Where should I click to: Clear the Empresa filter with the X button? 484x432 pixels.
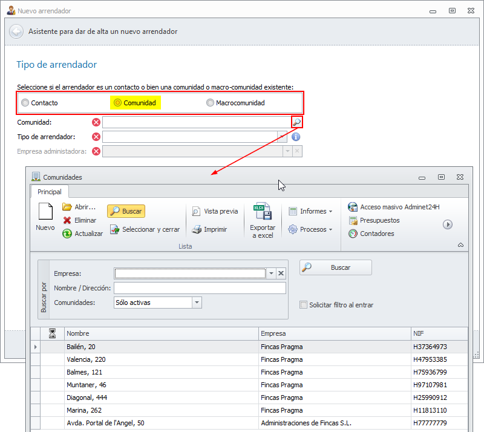tap(281, 273)
